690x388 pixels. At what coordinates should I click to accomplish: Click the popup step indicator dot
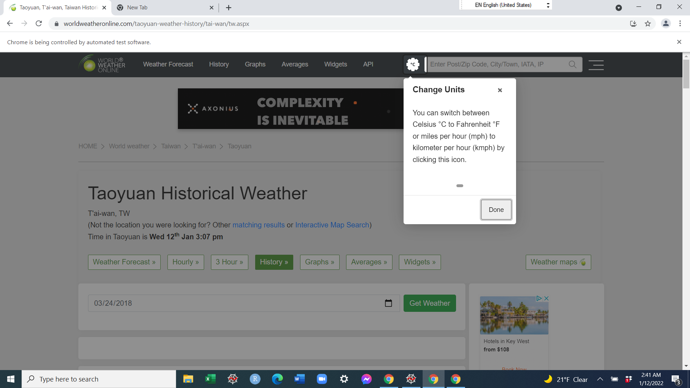point(460,186)
